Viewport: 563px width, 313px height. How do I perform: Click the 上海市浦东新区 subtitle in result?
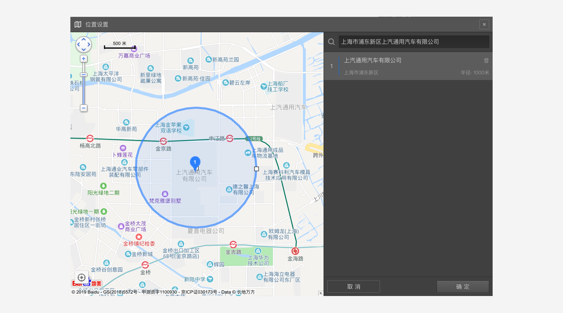[x=361, y=72]
